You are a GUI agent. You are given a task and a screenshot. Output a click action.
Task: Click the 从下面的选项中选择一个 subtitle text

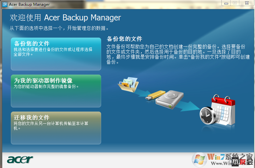click(x=59, y=28)
